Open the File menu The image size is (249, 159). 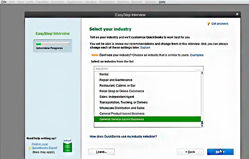point(4,2)
